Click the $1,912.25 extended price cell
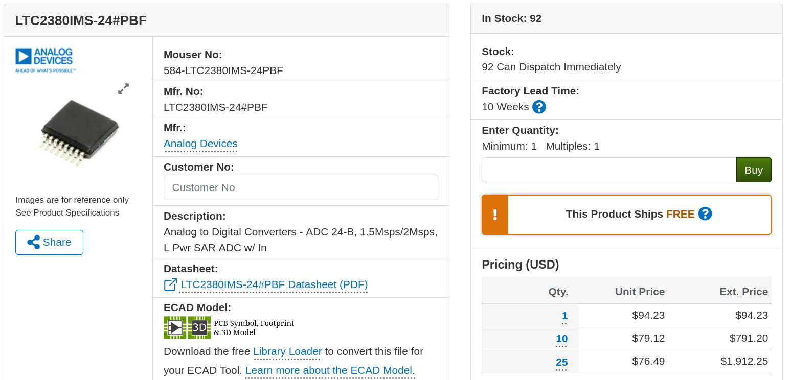791x380 pixels. 744,361
